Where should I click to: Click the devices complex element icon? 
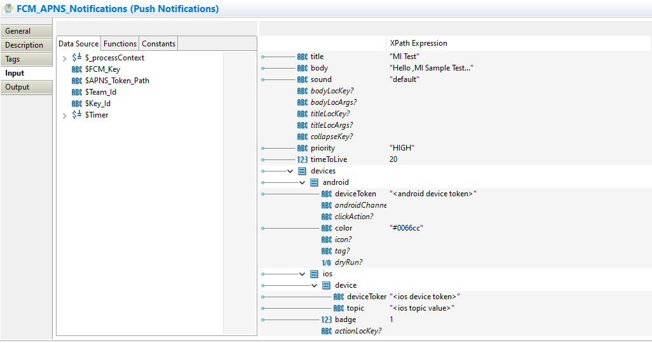302,171
